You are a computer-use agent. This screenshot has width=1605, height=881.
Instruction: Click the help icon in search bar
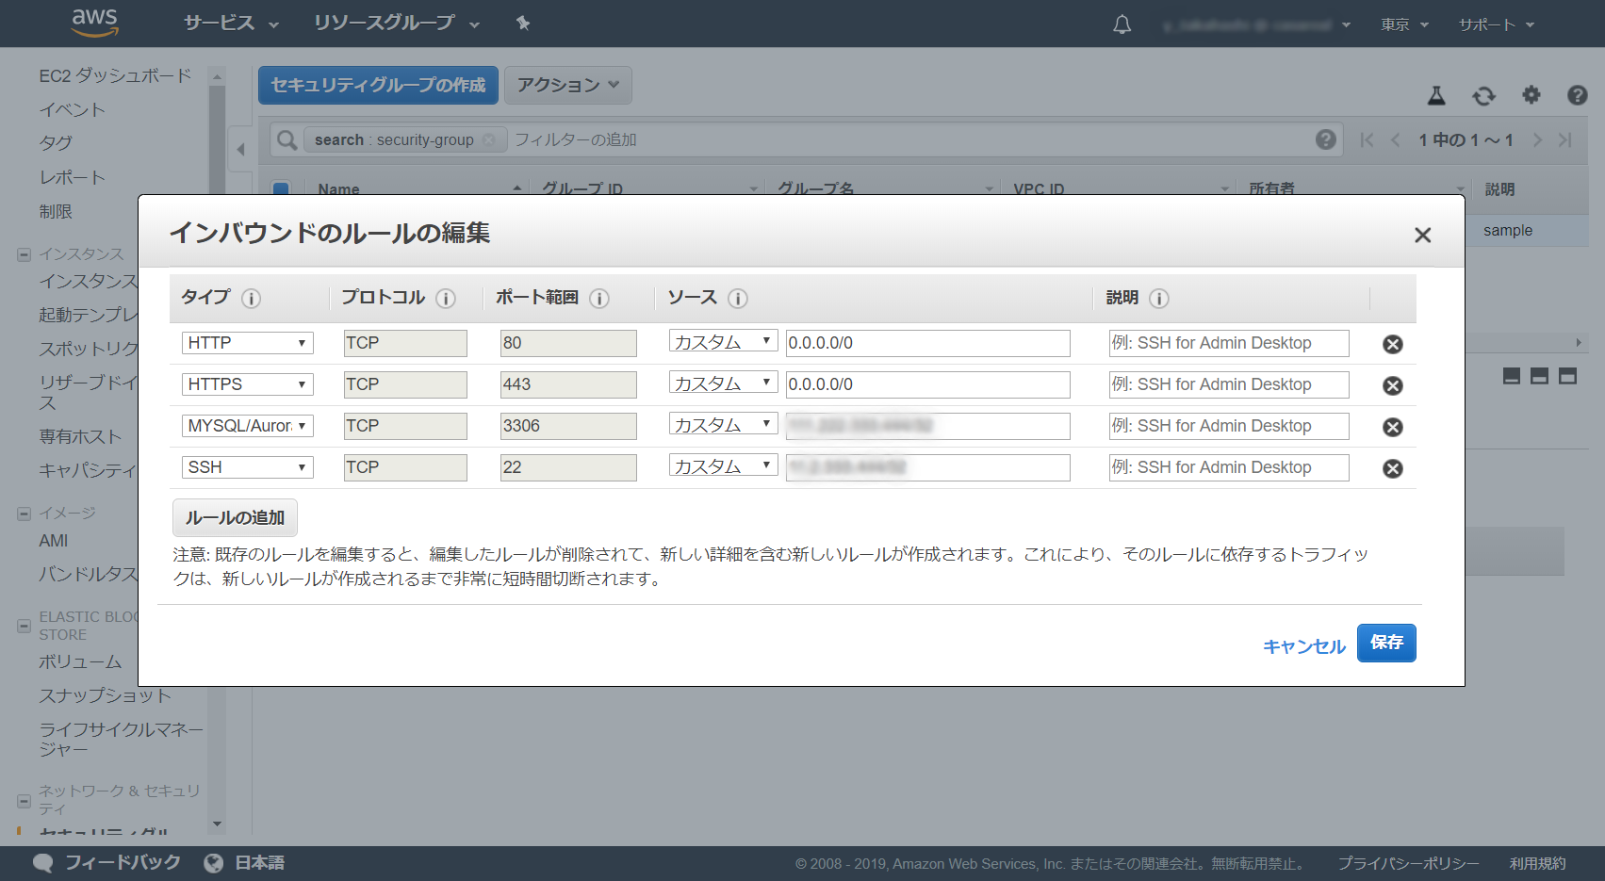1326,139
